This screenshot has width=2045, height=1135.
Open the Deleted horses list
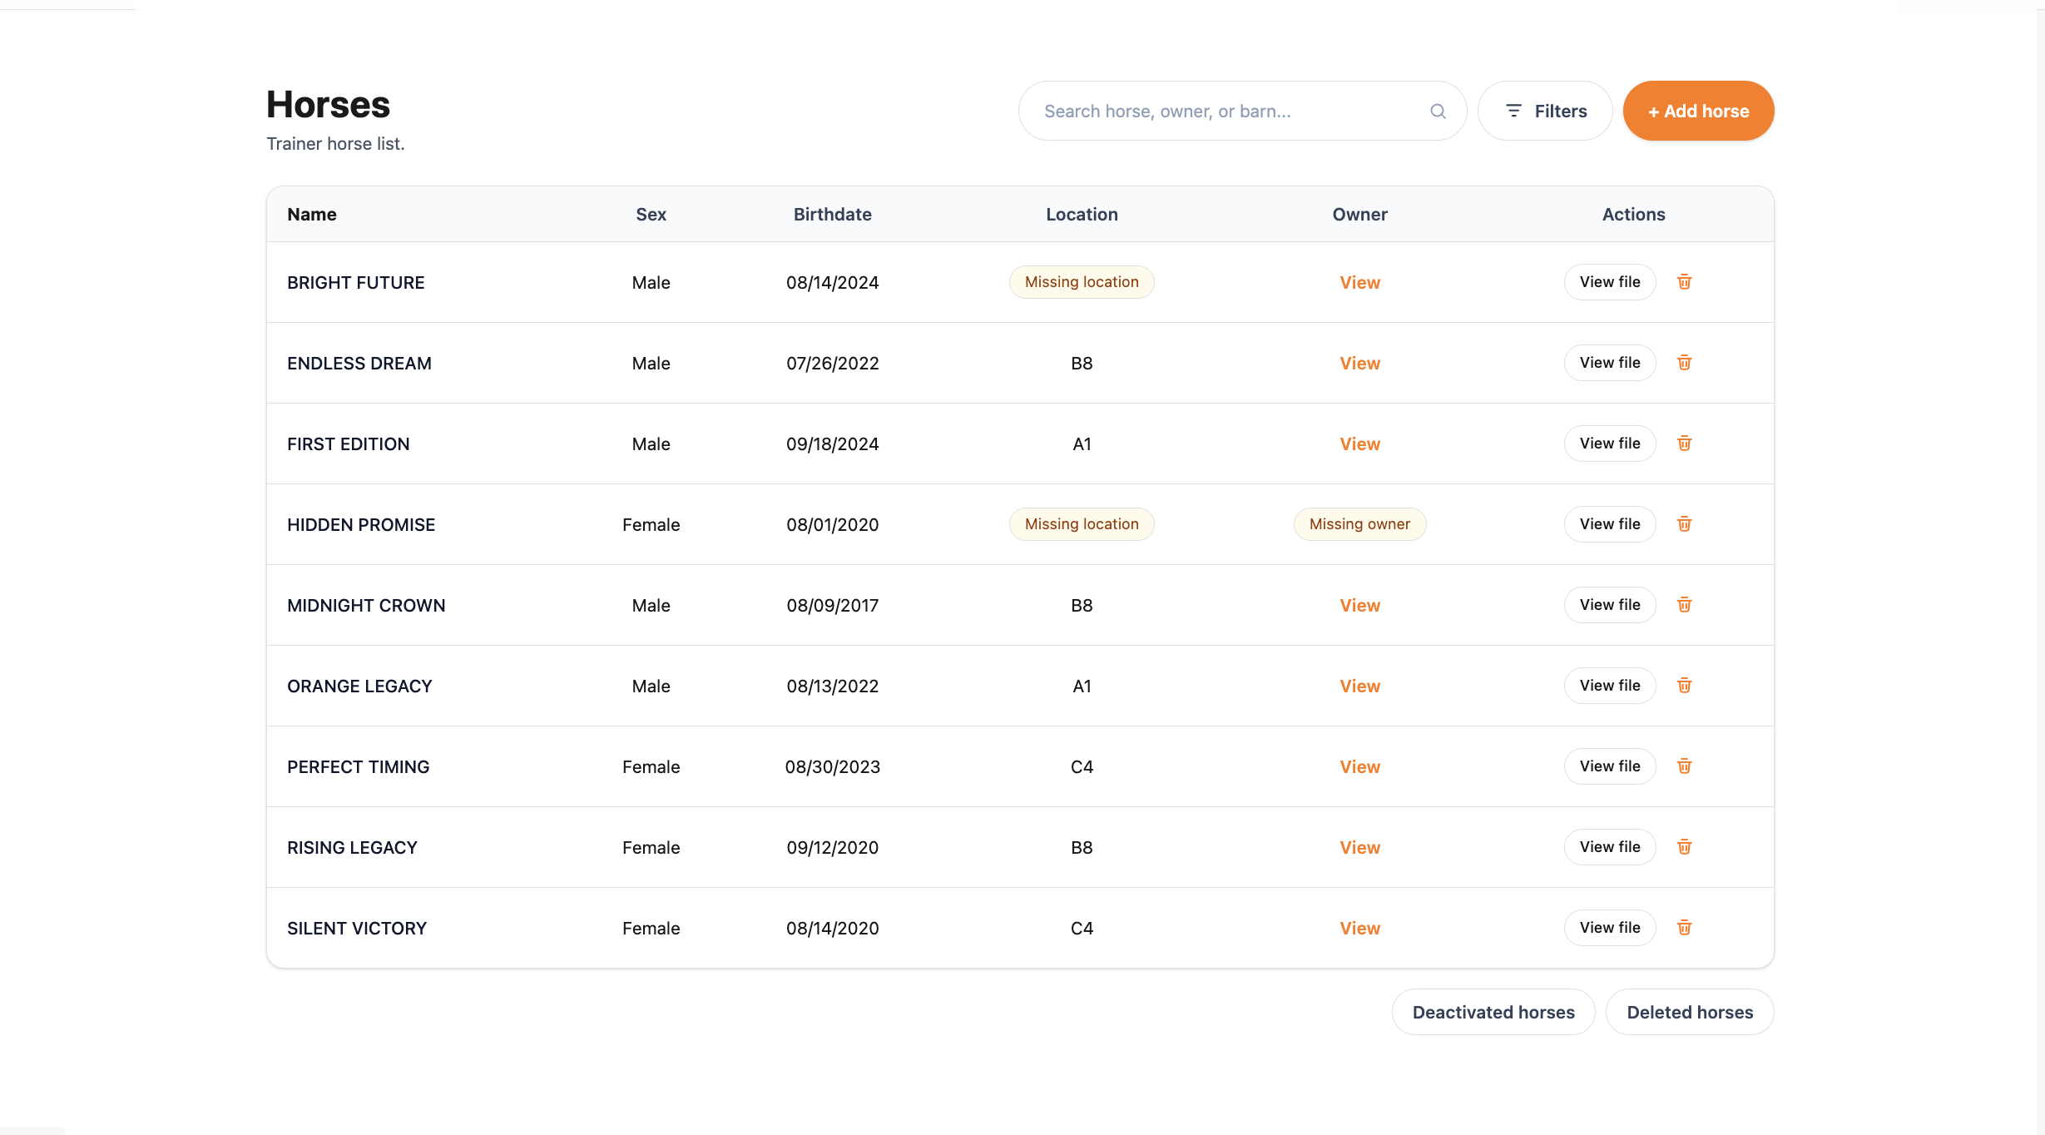click(x=1690, y=1012)
